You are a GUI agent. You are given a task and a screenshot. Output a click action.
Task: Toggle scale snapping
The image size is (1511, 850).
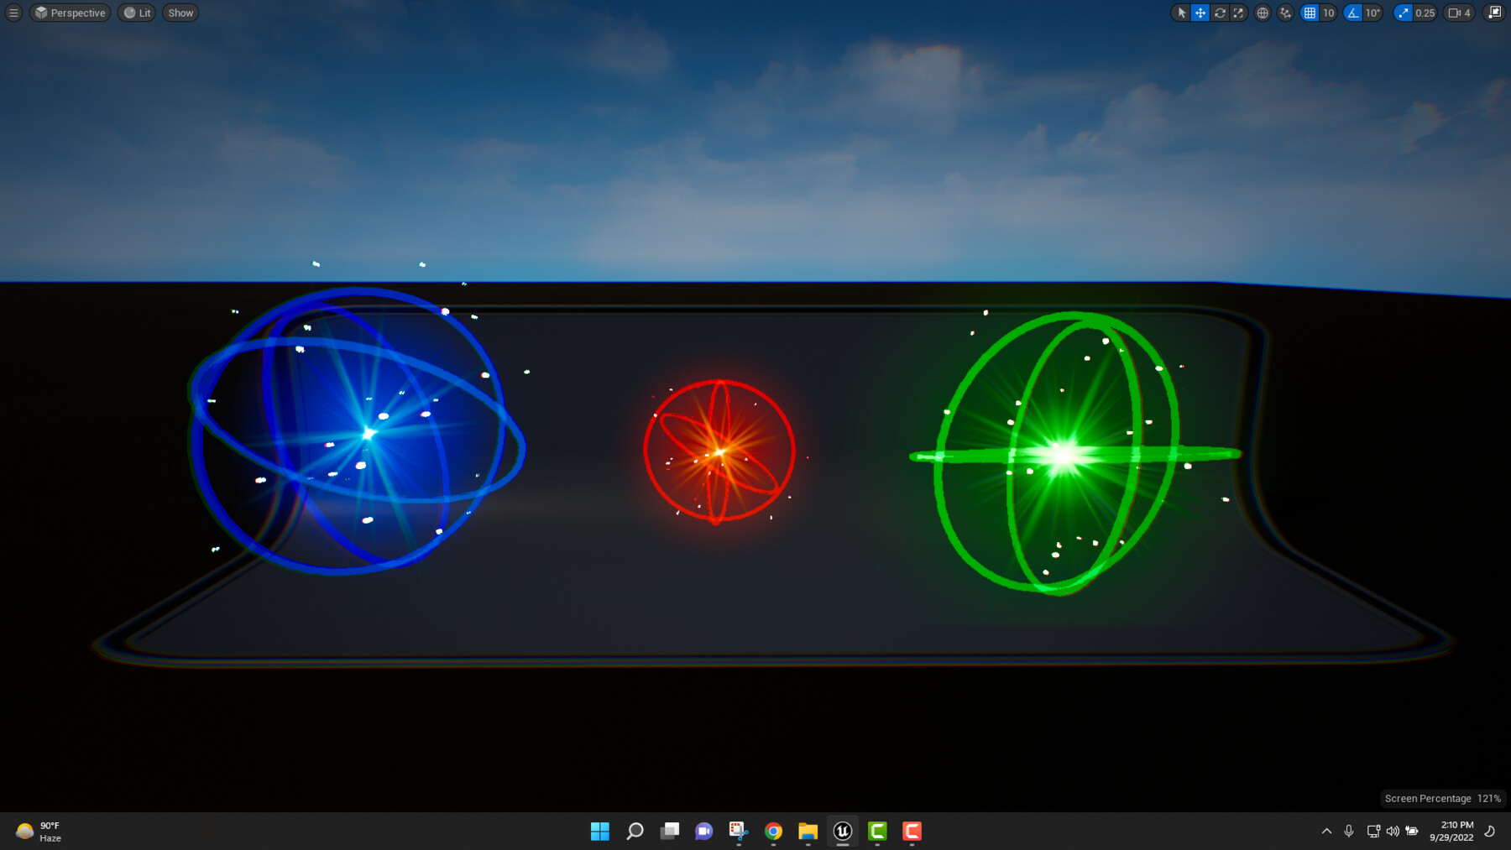pyautogui.click(x=1402, y=13)
